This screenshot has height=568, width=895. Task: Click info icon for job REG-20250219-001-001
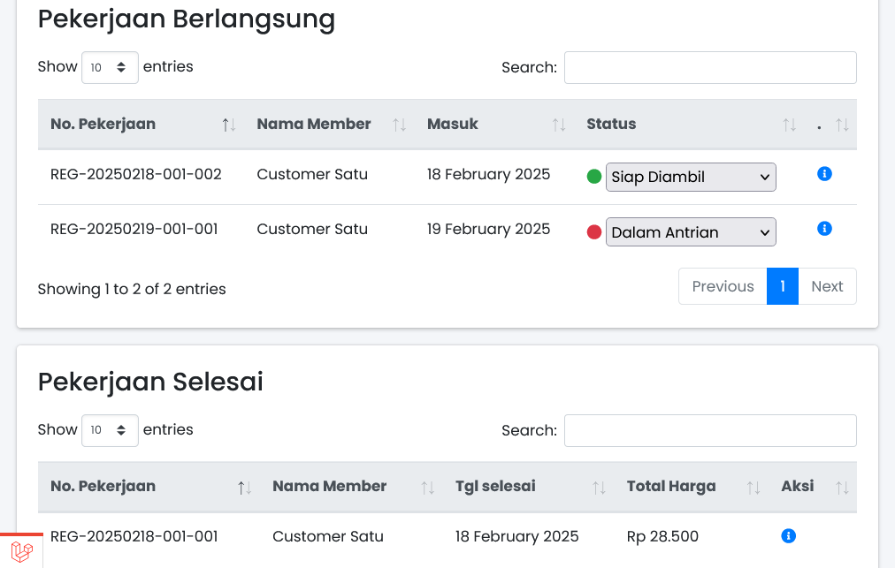[824, 229]
